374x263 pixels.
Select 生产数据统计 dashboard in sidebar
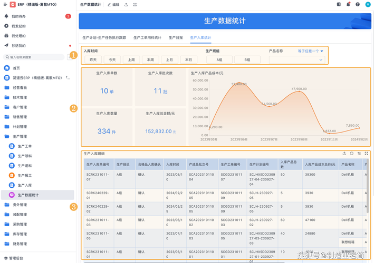coord(37,195)
